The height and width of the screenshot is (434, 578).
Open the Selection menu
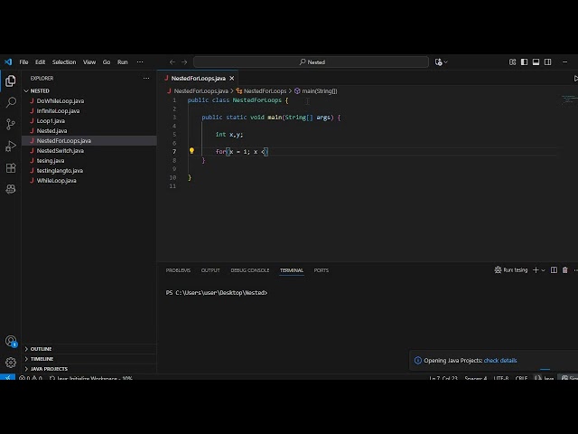tap(64, 62)
